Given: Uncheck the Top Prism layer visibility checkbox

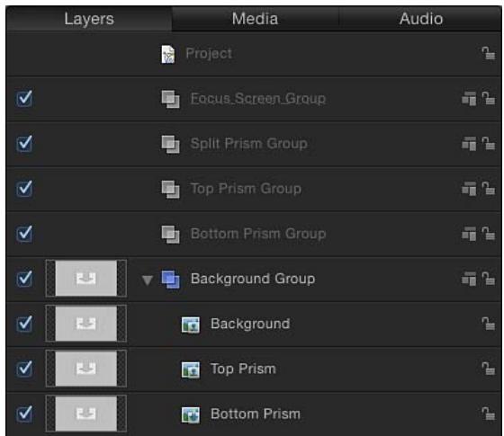Looking at the screenshot, I should tap(24, 369).
